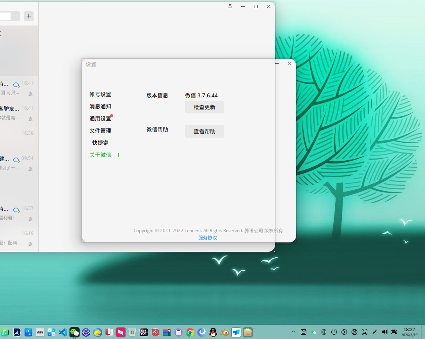
Task: Expand hidden tray icons with the chevron
Action: point(293,332)
